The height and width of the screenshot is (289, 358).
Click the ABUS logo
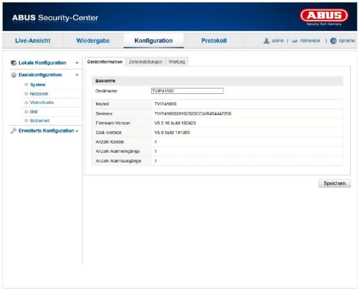coord(324,17)
